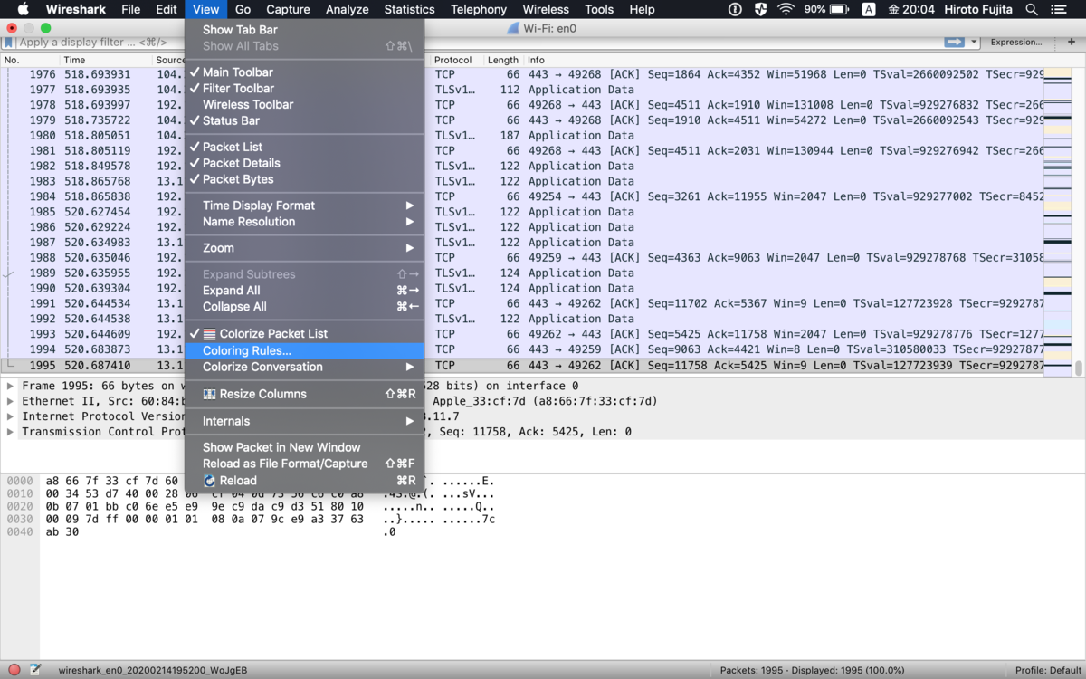
Task: Open display filter history dropdown arrow
Action: (x=975, y=42)
